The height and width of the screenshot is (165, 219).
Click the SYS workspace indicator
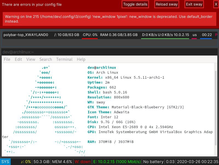point(5,162)
